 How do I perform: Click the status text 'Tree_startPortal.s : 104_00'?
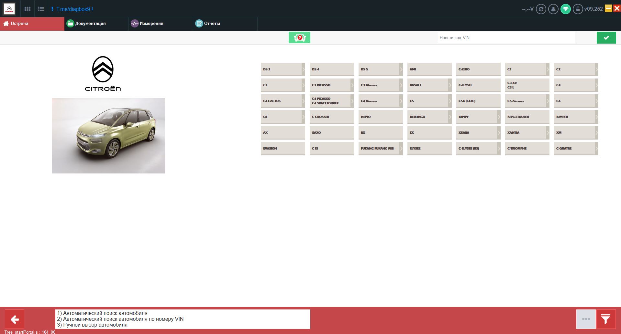(x=30, y=332)
